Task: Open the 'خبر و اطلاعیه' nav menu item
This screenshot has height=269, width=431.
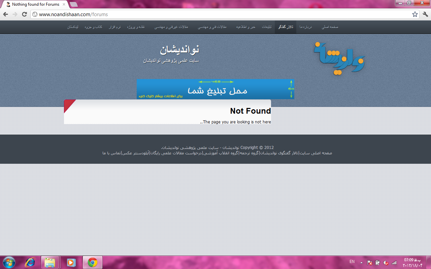Action: [246, 27]
